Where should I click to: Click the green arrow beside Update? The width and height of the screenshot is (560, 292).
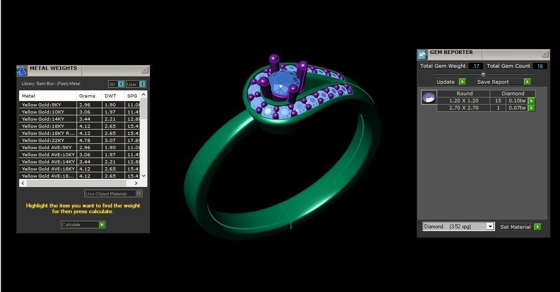point(462,82)
